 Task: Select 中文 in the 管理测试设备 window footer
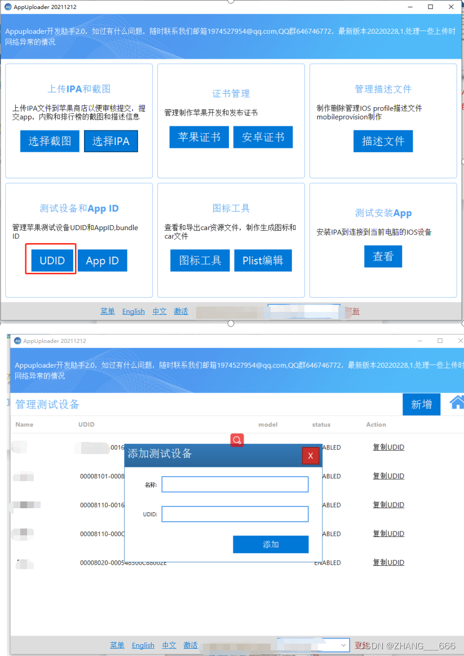pos(169,645)
